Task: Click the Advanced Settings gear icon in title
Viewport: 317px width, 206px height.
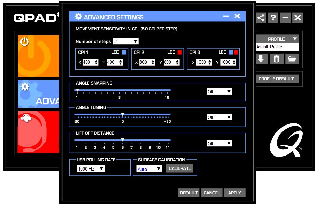Action: (x=79, y=16)
